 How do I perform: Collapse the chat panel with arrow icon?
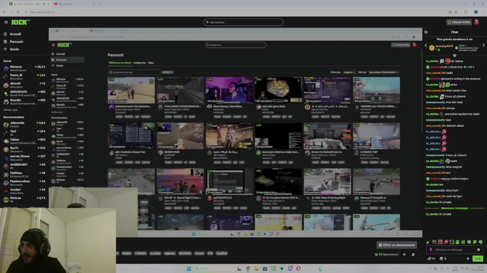426,32
